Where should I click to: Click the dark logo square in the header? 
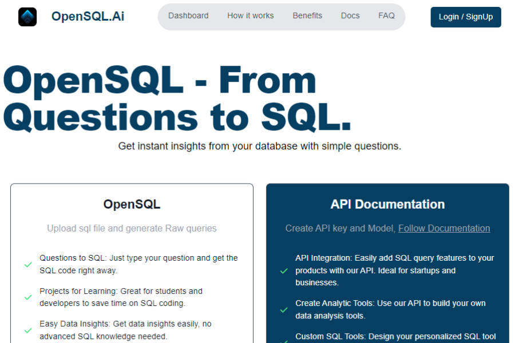(27, 16)
